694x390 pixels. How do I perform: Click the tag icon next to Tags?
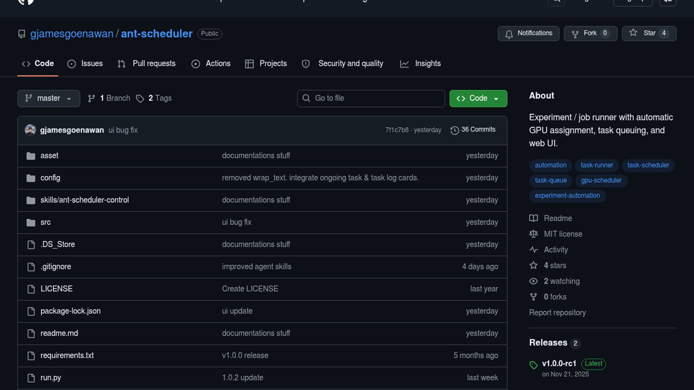[x=140, y=99]
